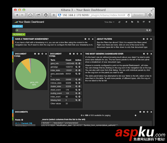Move the table Document Types panel
167x143 pixels.
(x=77, y=54)
